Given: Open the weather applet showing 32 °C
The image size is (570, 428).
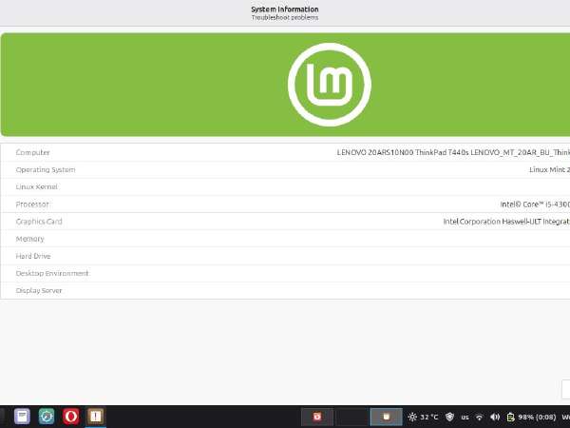Looking at the screenshot, I should (x=423, y=418).
